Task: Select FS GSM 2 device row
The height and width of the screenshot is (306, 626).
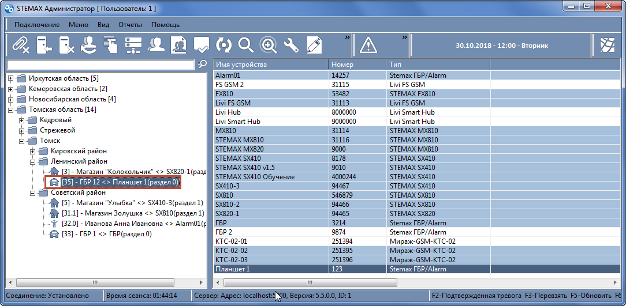Action: point(417,85)
